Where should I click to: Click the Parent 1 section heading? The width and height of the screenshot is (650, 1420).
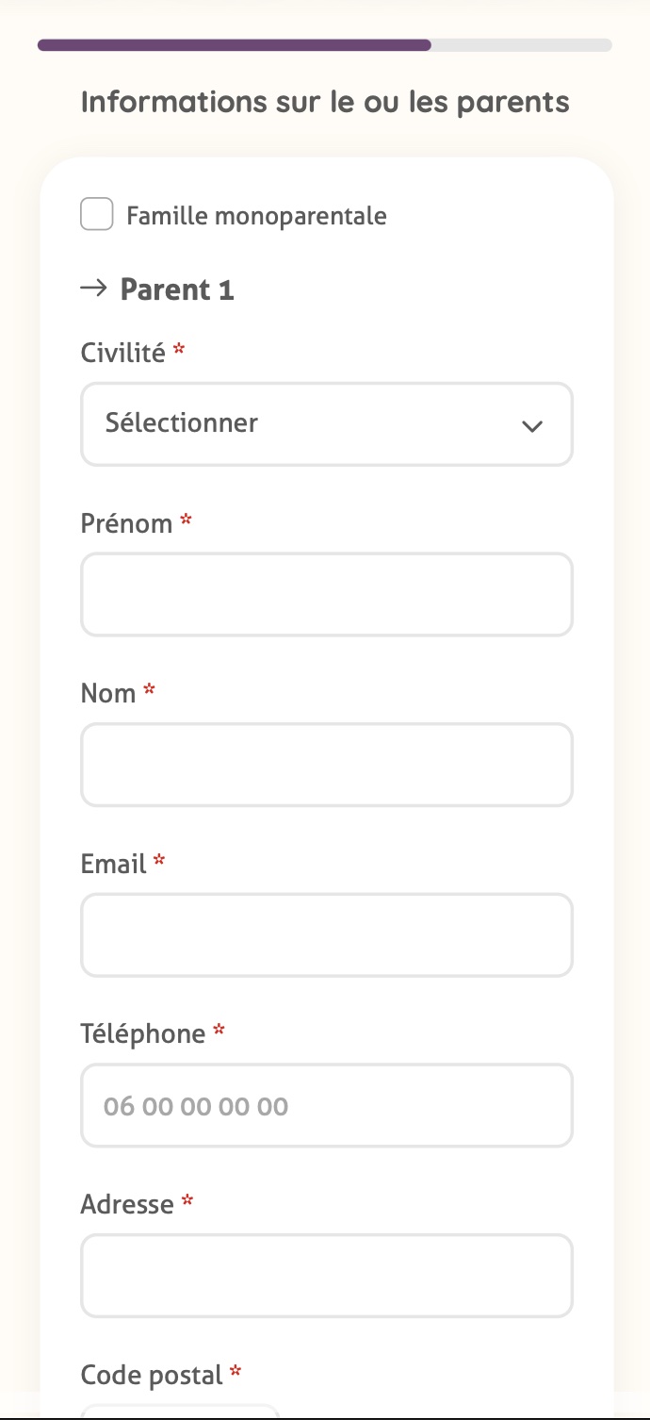(x=177, y=289)
